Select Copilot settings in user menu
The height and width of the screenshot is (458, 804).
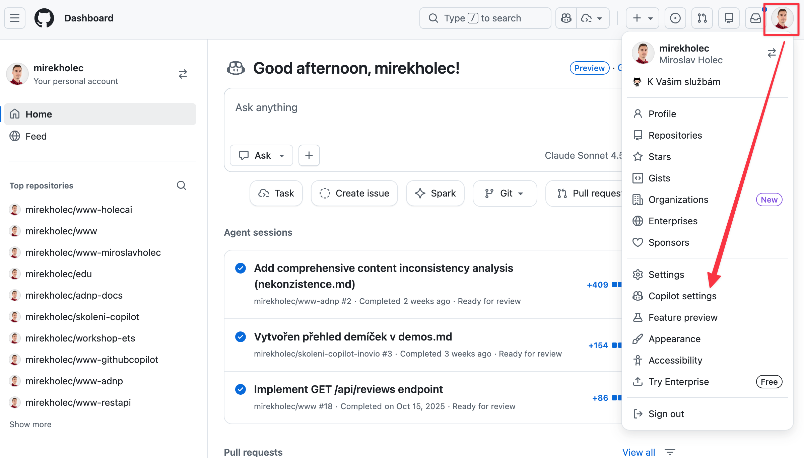coord(682,296)
